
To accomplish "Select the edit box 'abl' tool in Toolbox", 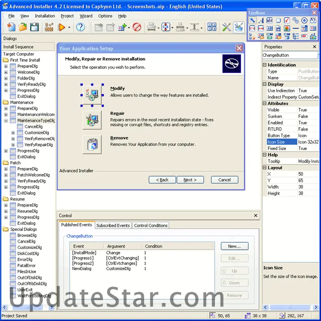I will point(270,20).
